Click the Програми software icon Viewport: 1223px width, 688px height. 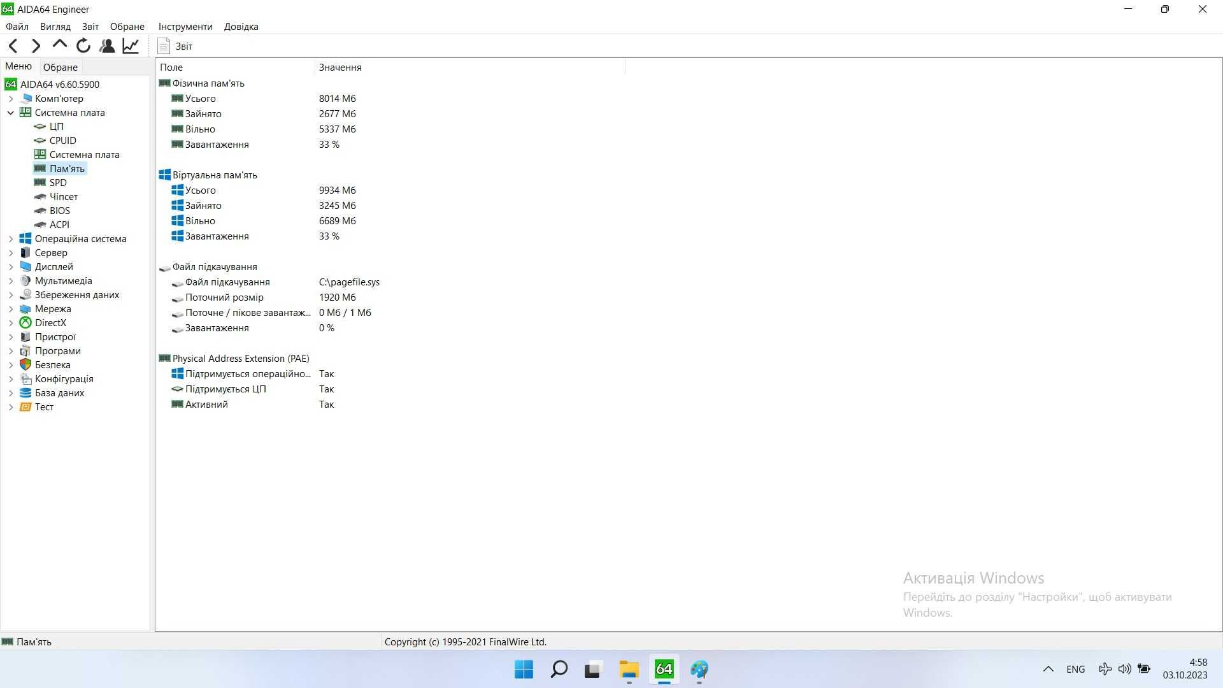tap(25, 351)
